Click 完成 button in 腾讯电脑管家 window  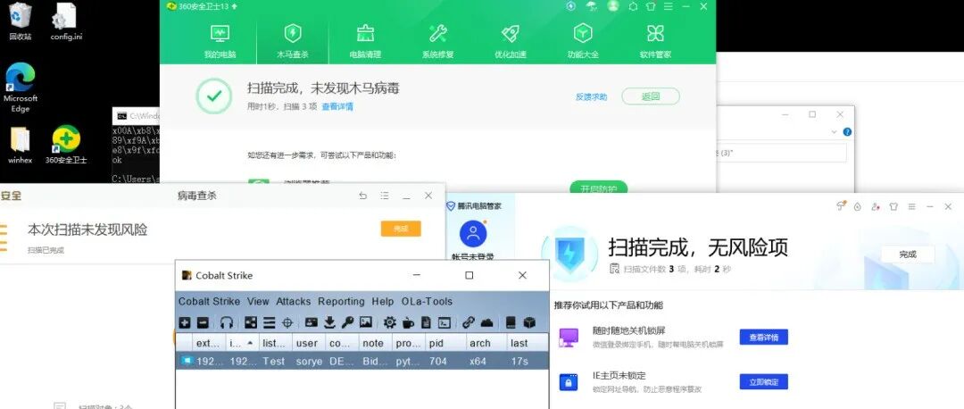click(908, 254)
